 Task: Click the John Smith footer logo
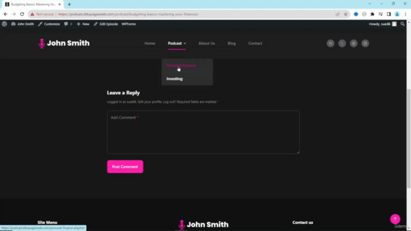pyautogui.click(x=204, y=225)
